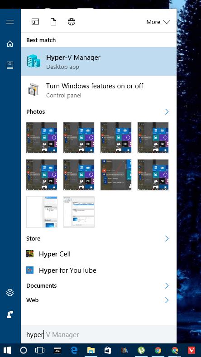Screen dimensions: 201x357
Task: Click the Cortana circle on taskbar
Action: tap(24, 350)
